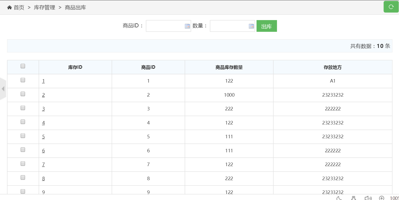Image resolution: width=399 pixels, height=200 pixels.
Task: Go to 库存管理 breadcrumb item
Action: coord(44,8)
